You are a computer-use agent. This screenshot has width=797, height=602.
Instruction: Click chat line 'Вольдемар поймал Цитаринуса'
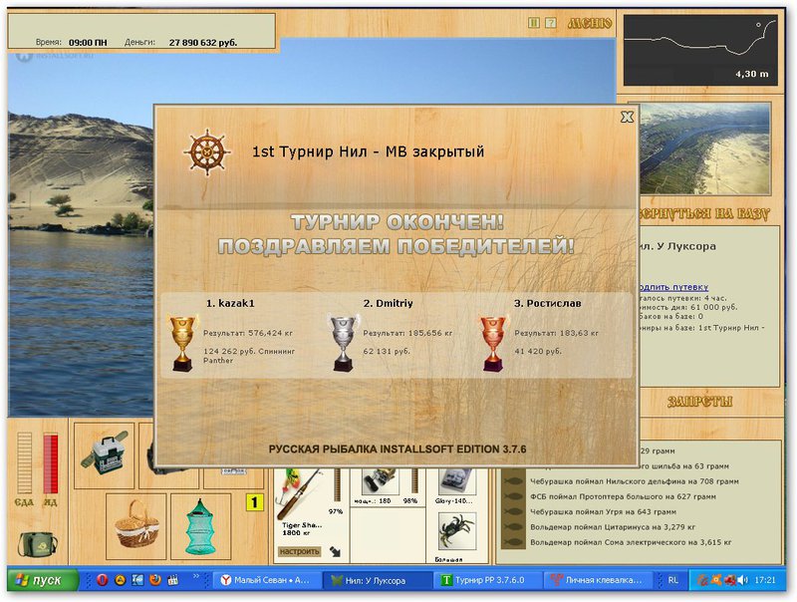(x=613, y=526)
